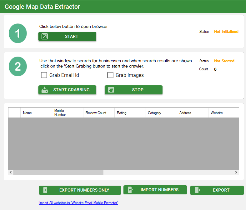
Task: Click the download tray icon on Start Grabbing
Action: 45,90
